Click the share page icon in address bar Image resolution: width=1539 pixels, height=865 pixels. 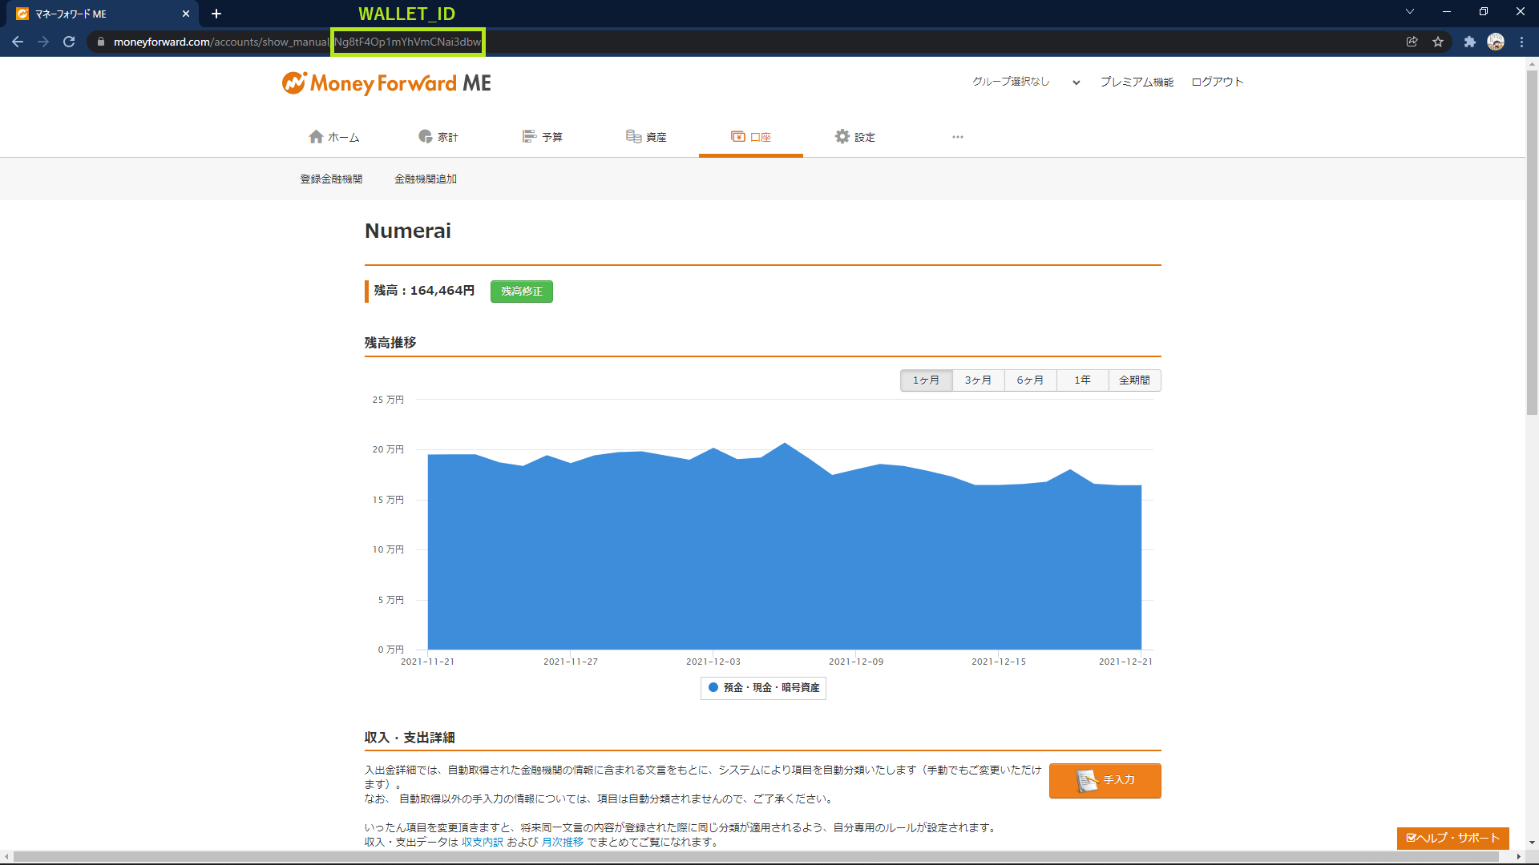click(1412, 42)
